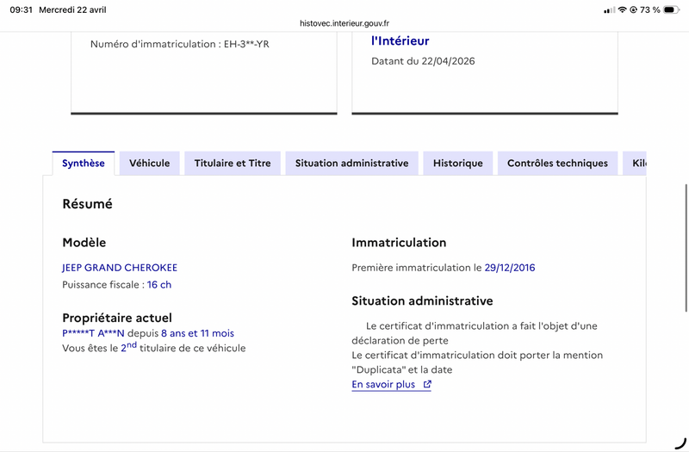This screenshot has width=689, height=452.
Task: Click the Duplicata mention text
Action: 477,362
